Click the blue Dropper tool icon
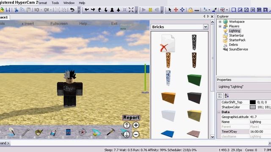The image size is (271, 152). tap(214, 10)
